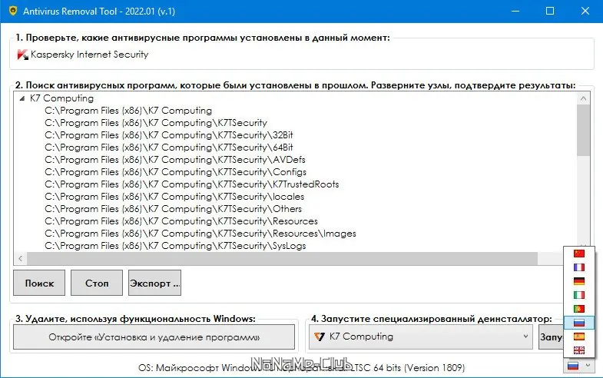
Task: Click the partially hidden Запу... launch button
Action: 551,337
